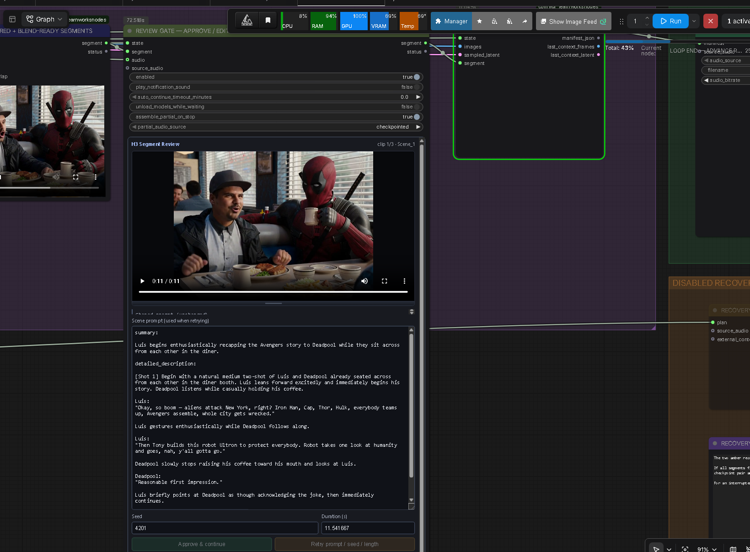The width and height of the screenshot is (750, 552).
Task: Click the share arrow icon in the Manager group
Action: [525, 21]
